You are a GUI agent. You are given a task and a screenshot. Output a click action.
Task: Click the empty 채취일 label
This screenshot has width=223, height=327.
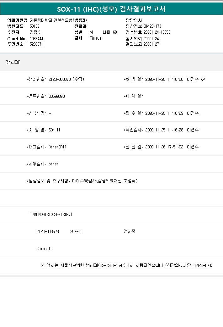coord(134,96)
